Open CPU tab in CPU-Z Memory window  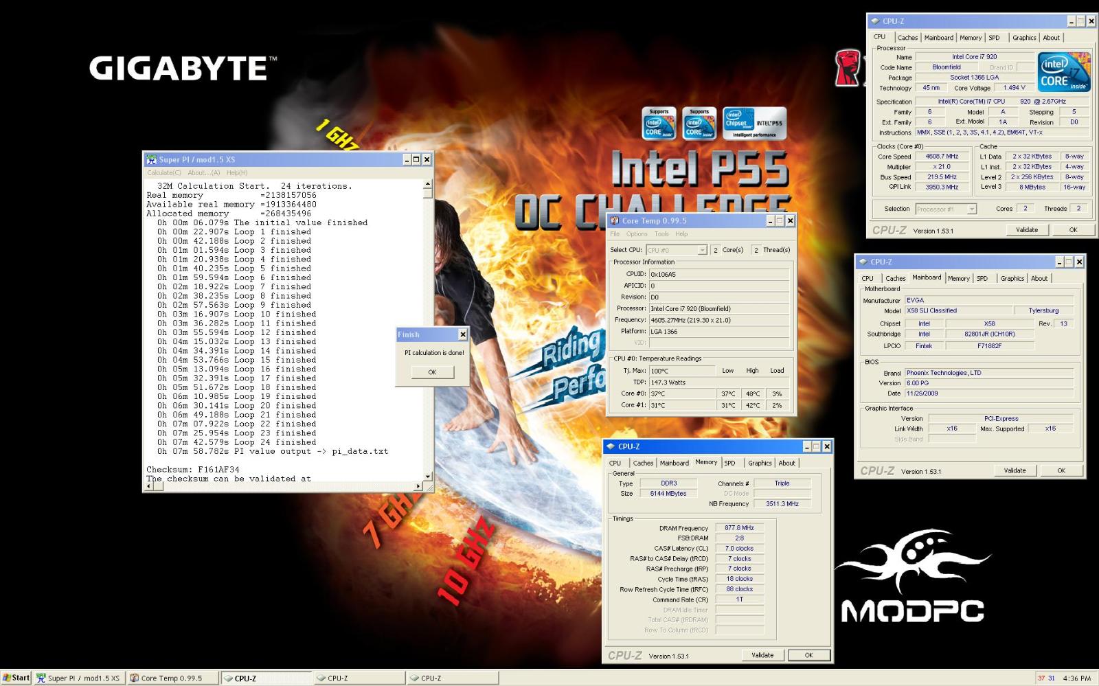coord(615,464)
